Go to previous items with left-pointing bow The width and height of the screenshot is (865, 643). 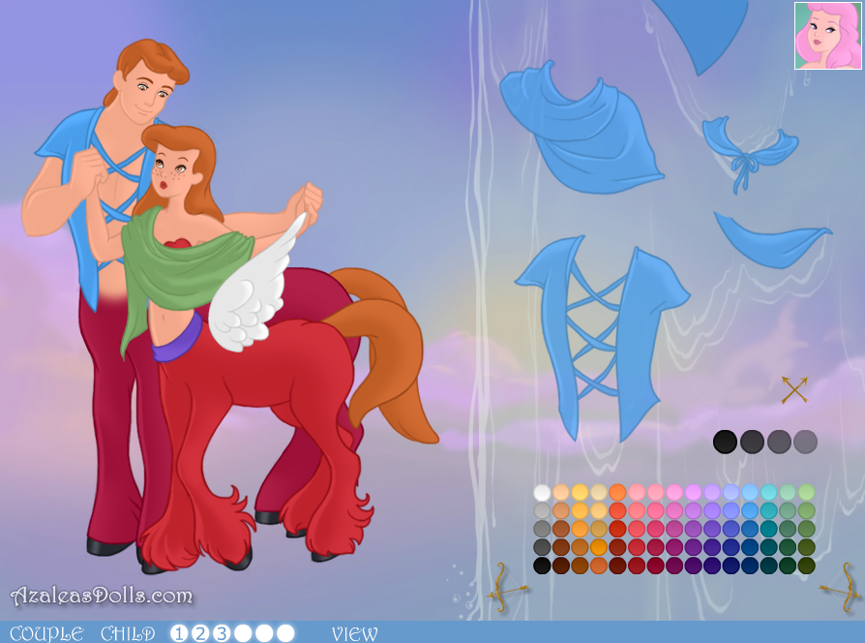[507, 589]
